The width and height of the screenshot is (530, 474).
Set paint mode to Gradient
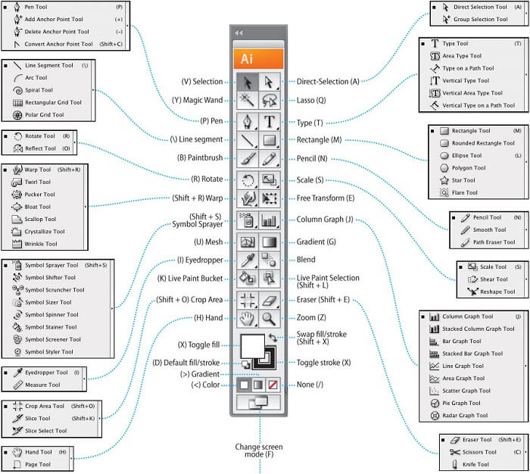pos(258,385)
